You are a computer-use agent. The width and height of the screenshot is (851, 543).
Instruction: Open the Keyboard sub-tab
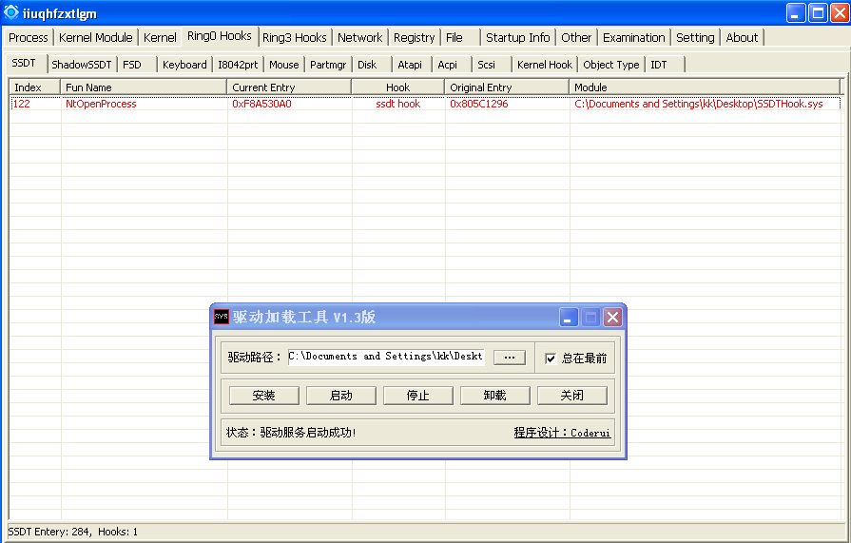pos(184,65)
